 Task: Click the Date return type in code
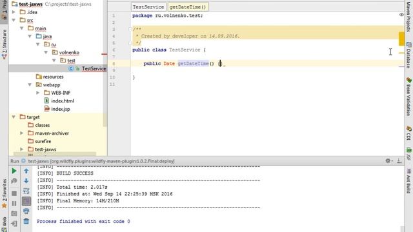(x=169, y=64)
